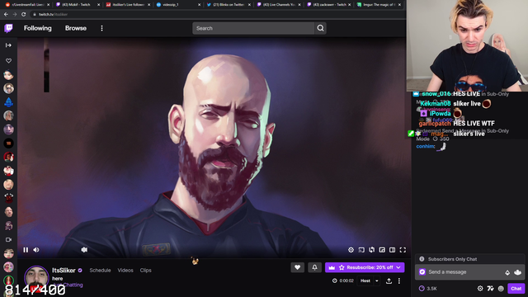This screenshot has width=528, height=297.
Task: Open the Videos tab
Action: click(x=125, y=270)
